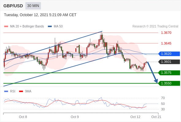Select the 1.3601 current price tag
The width and height of the screenshot is (181, 122).
tap(169, 62)
